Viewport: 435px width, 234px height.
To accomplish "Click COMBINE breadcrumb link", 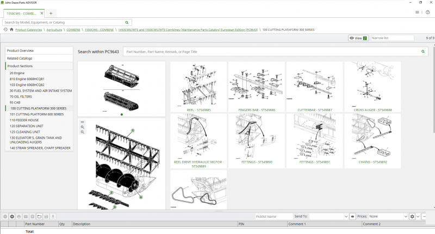I will pyautogui.click(x=73, y=30).
